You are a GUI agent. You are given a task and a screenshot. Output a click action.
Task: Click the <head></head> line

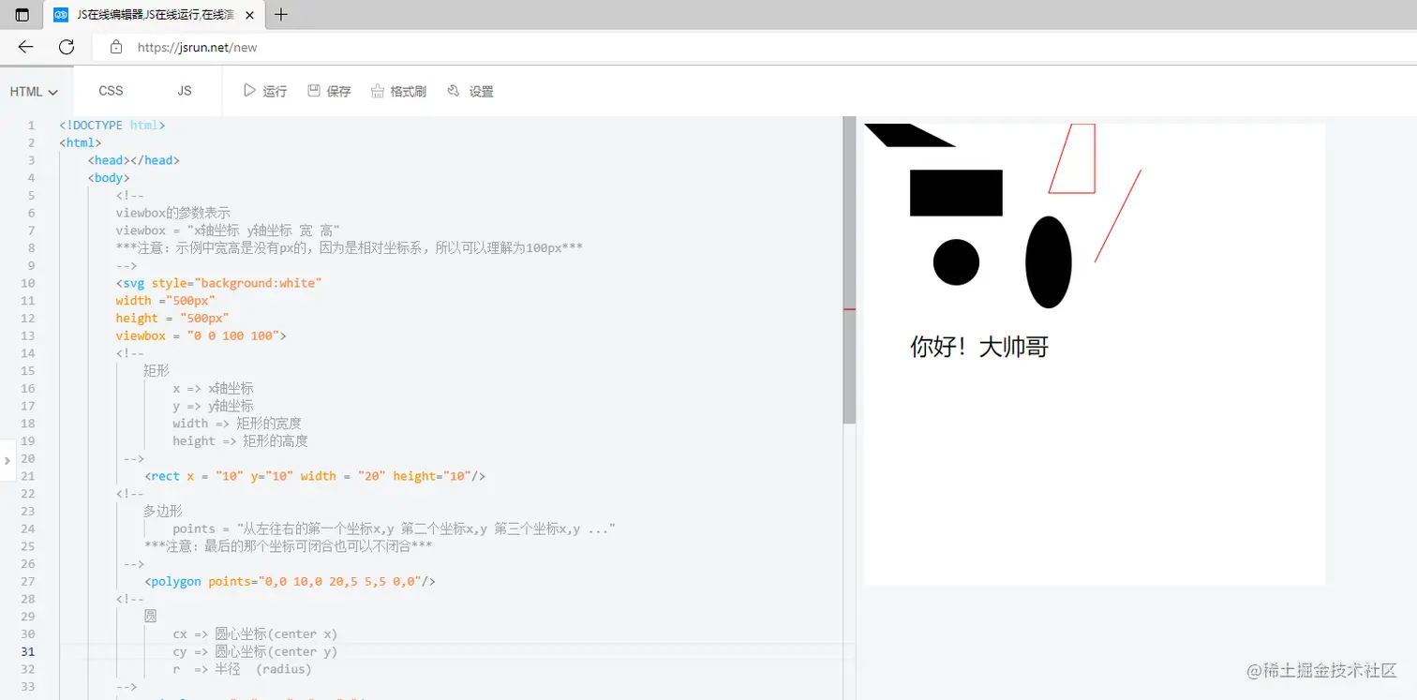(133, 160)
